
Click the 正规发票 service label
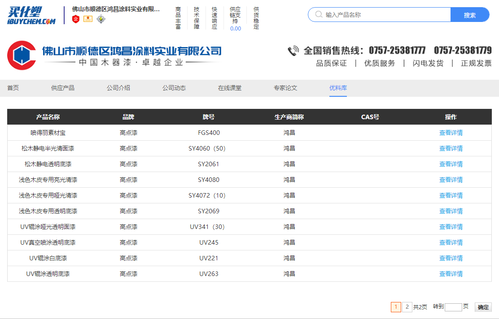pos(477,63)
